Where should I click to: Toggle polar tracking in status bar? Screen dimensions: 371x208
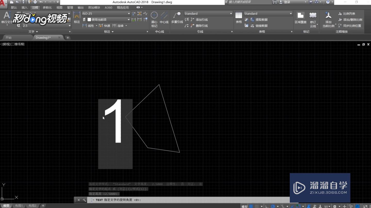(x=273, y=206)
